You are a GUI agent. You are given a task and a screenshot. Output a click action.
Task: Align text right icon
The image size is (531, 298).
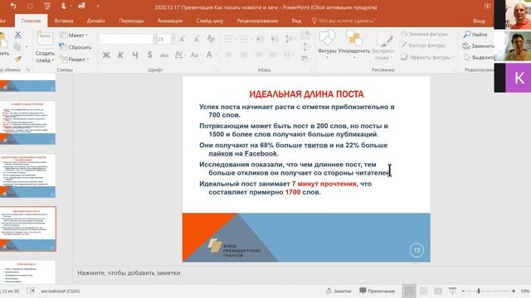pyautogui.click(x=258, y=55)
